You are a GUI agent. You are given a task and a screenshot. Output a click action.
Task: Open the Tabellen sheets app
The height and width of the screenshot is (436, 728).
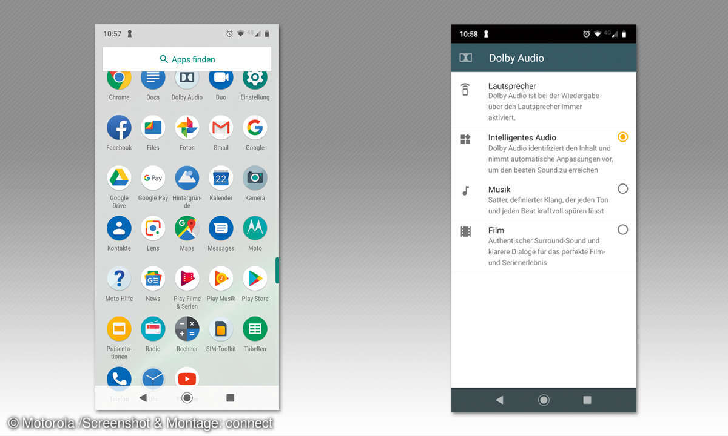click(x=255, y=329)
